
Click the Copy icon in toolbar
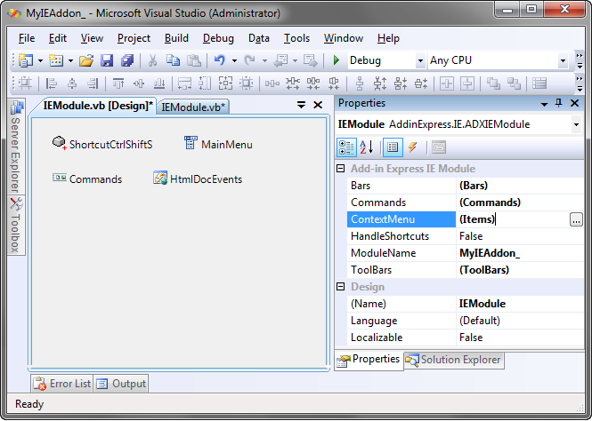[x=174, y=60]
